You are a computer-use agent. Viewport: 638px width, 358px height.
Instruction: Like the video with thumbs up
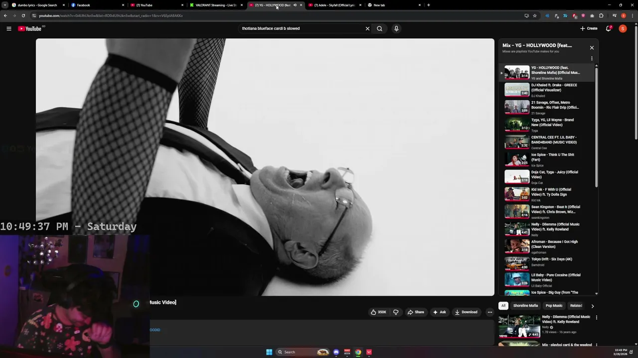pos(378,312)
